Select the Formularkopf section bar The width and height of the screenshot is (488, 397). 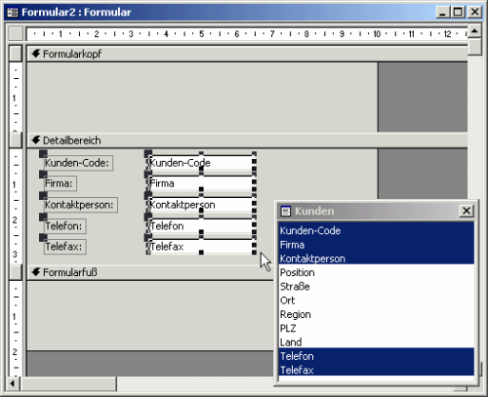[247, 54]
